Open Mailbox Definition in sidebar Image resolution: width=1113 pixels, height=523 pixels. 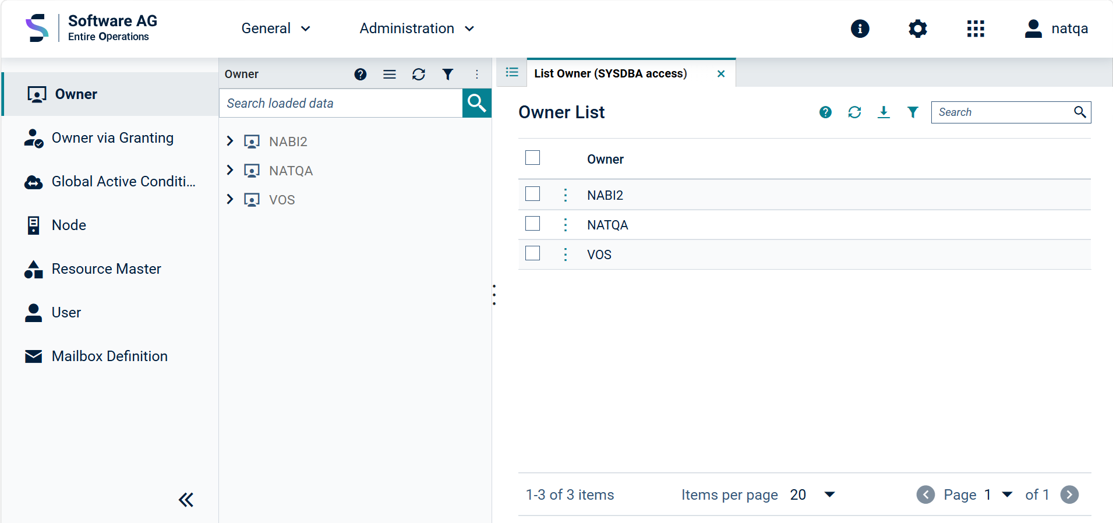pyautogui.click(x=110, y=356)
